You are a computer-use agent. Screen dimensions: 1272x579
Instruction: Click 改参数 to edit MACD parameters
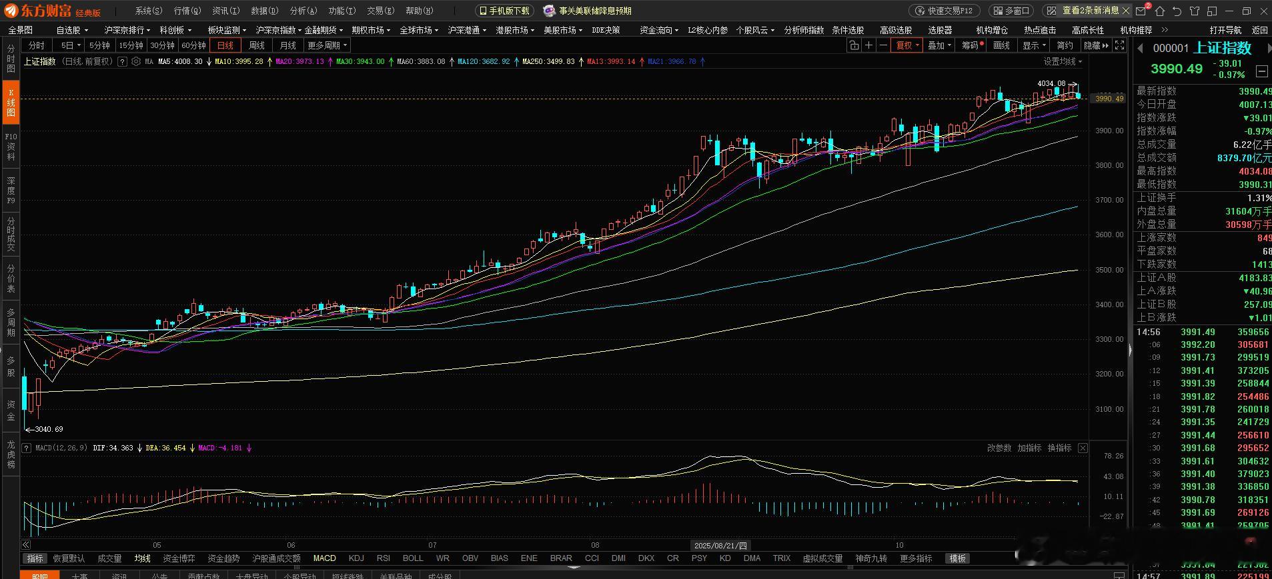[x=999, y=448]
